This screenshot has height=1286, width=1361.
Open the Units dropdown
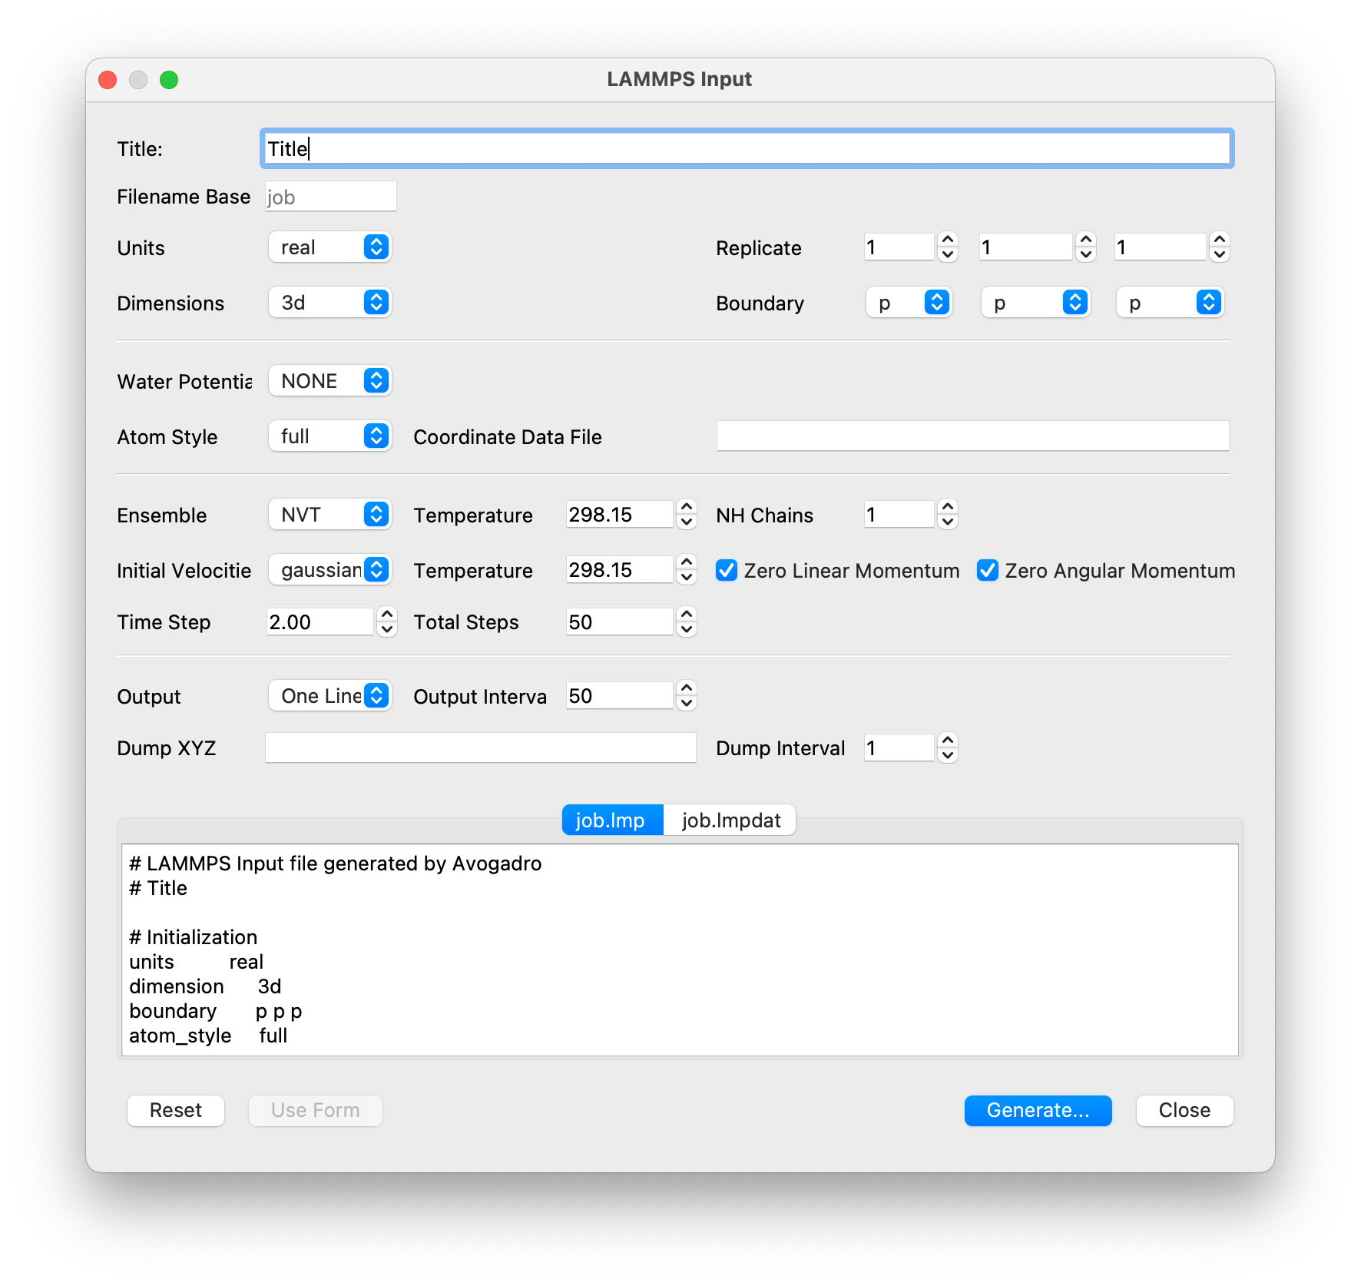point(330,247)
